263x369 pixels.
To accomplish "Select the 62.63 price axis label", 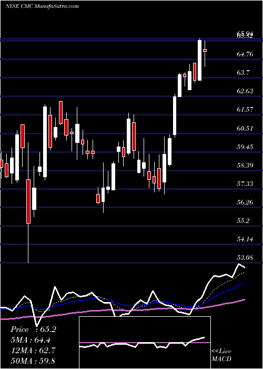I will tap(245, 91).
